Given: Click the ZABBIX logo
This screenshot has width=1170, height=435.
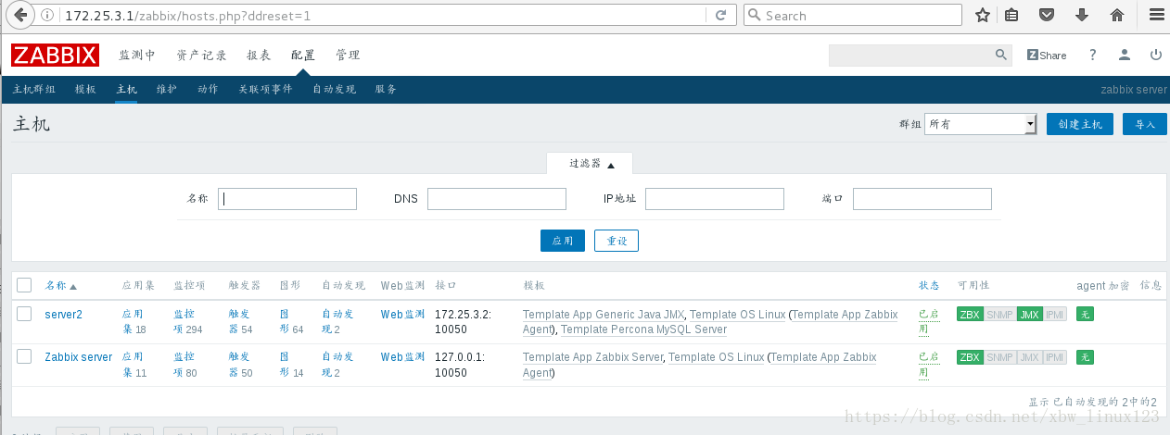Looking at the screenshot, I should point(55,56).
